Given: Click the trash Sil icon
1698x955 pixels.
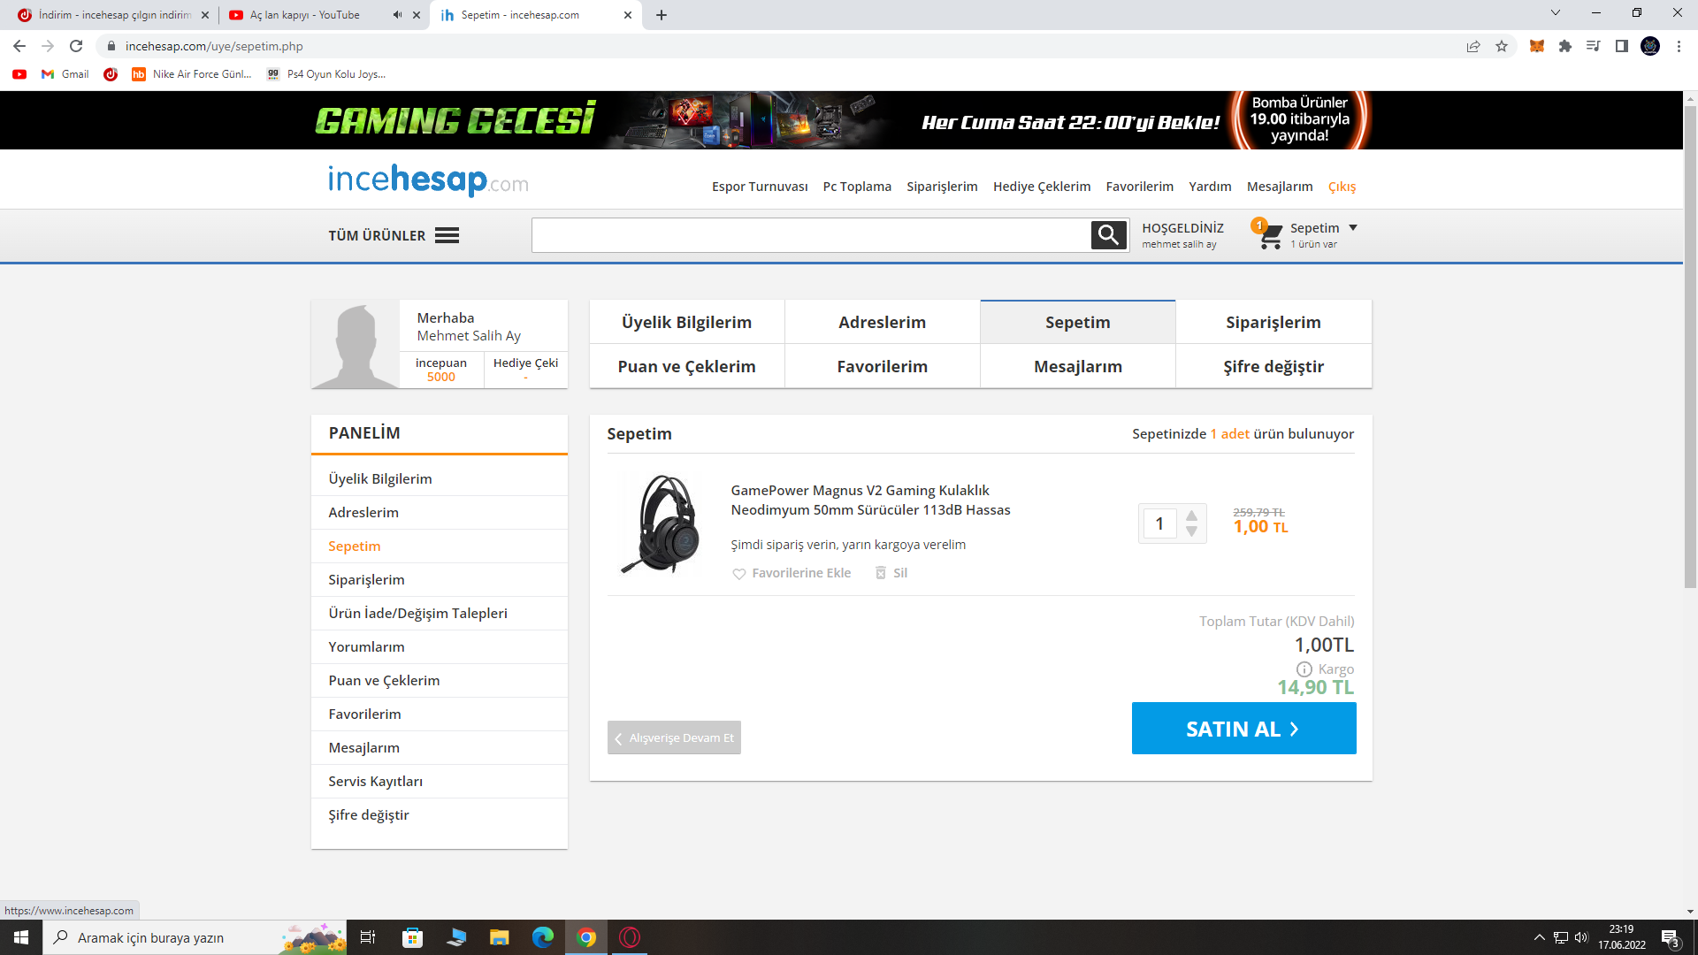Looking at the screenshot, I should (x=881, y=573).
